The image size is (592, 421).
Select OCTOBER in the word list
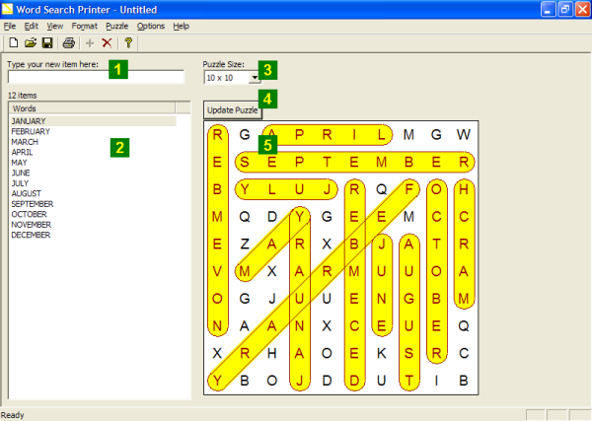(29, 214)
